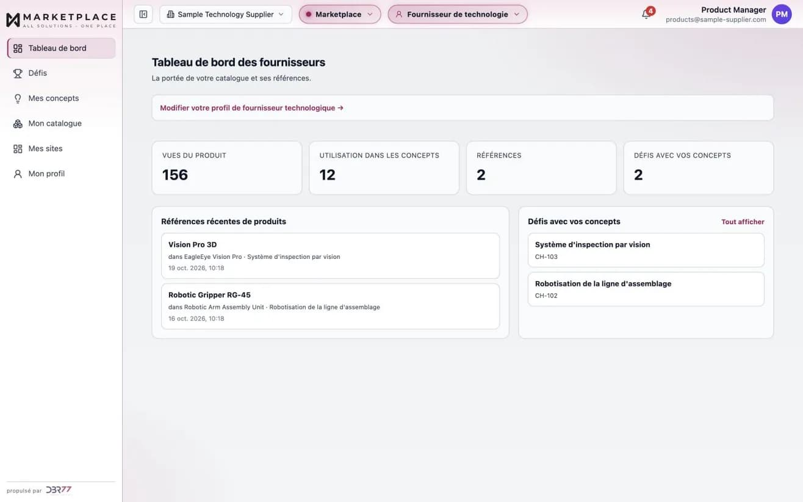
Task: Click the Utilisation dans les concepts card
Action: [x=384, y=168]
